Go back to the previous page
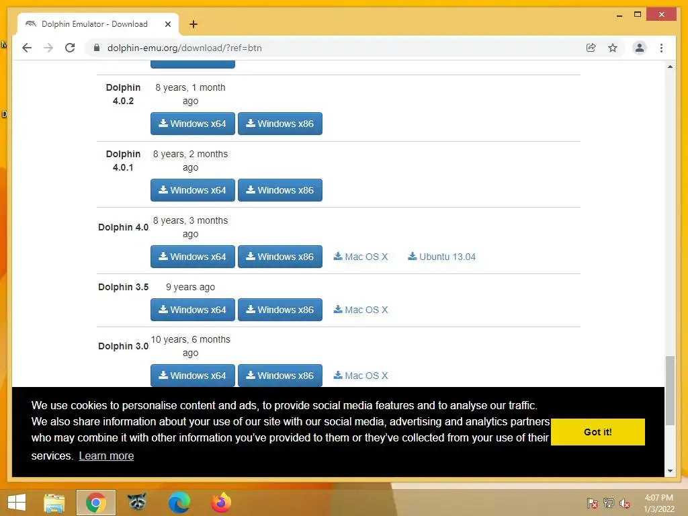 tap(27, 48)
